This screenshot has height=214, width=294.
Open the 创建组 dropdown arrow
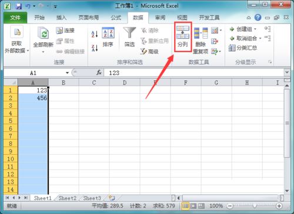255,29
